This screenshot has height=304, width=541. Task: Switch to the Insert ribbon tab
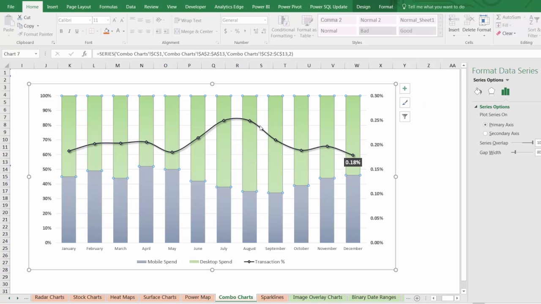pyautogui.click(x=52, y=7)
